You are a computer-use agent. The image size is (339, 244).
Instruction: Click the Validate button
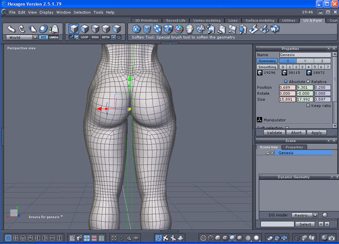click(x=275, y=132)
